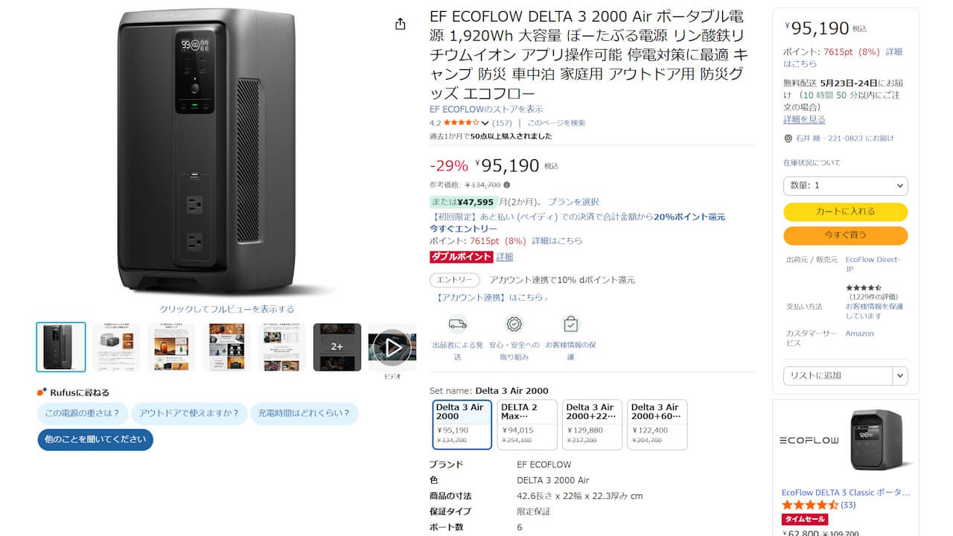This screenshot has width=953, height=536.
Task: Ask Rufus この電源の重さは？ question chip
Action: tap(82, 412)
